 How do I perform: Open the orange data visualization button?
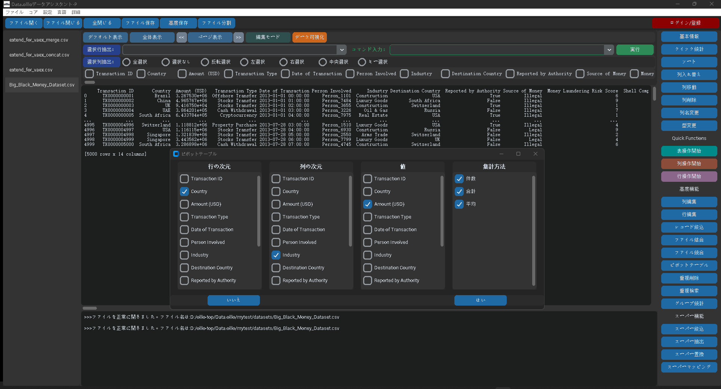309,37
